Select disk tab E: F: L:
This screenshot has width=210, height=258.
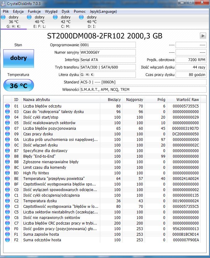coord(40,22)
